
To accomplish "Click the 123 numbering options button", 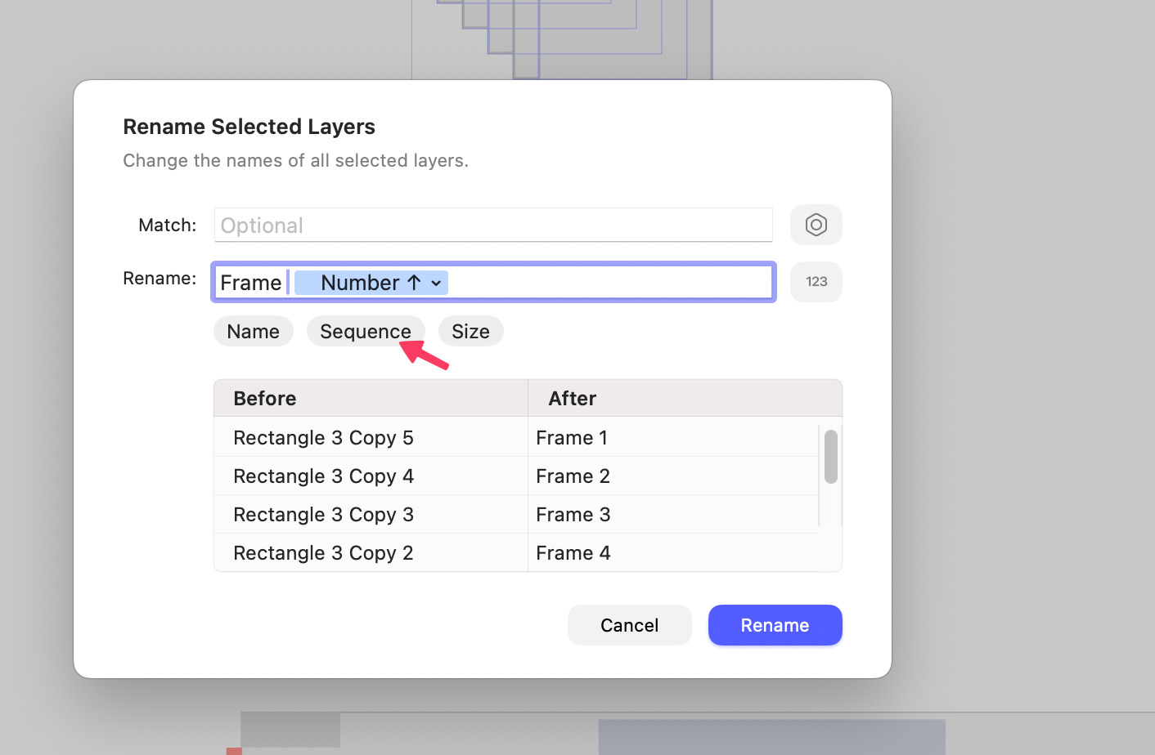I will [816, 282].
